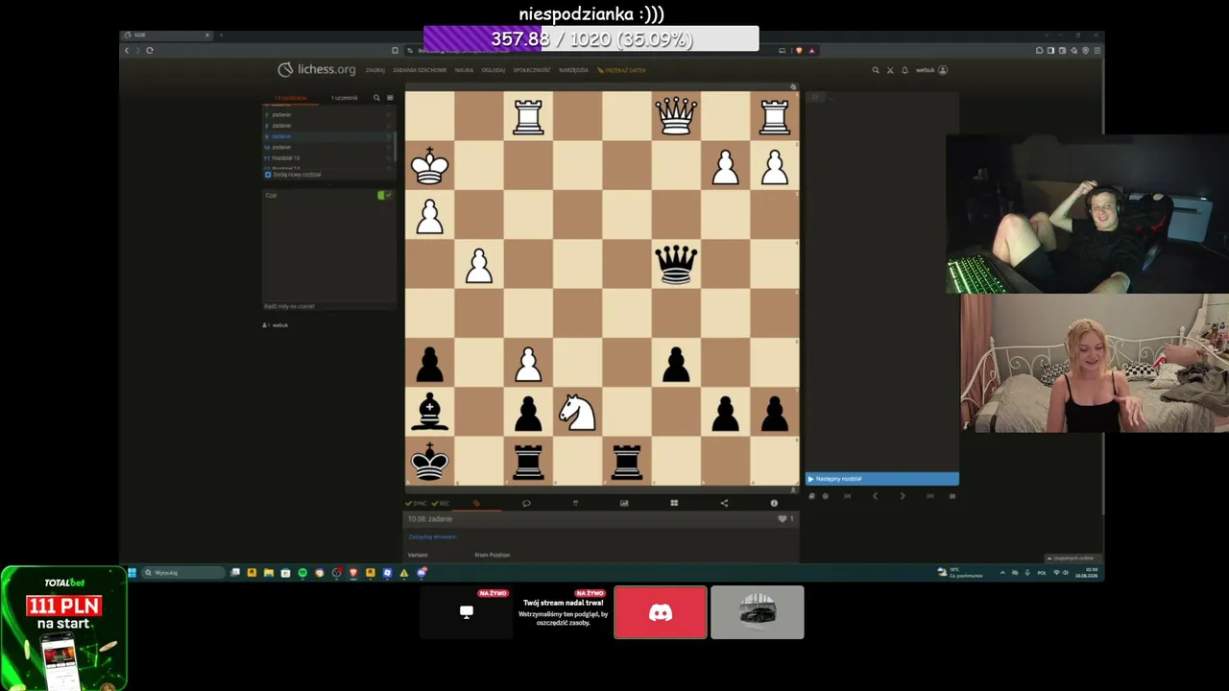Open the share and export tab
Screen dimensions: 1229x691
tap(724, 503)
